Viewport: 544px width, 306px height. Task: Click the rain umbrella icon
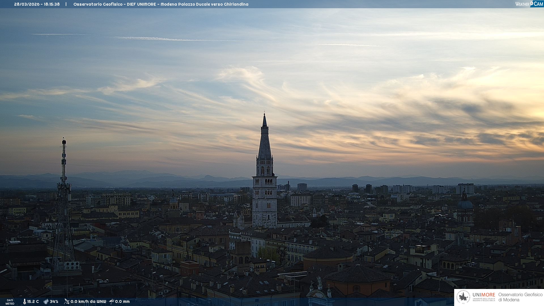click(x=112, y=301)
